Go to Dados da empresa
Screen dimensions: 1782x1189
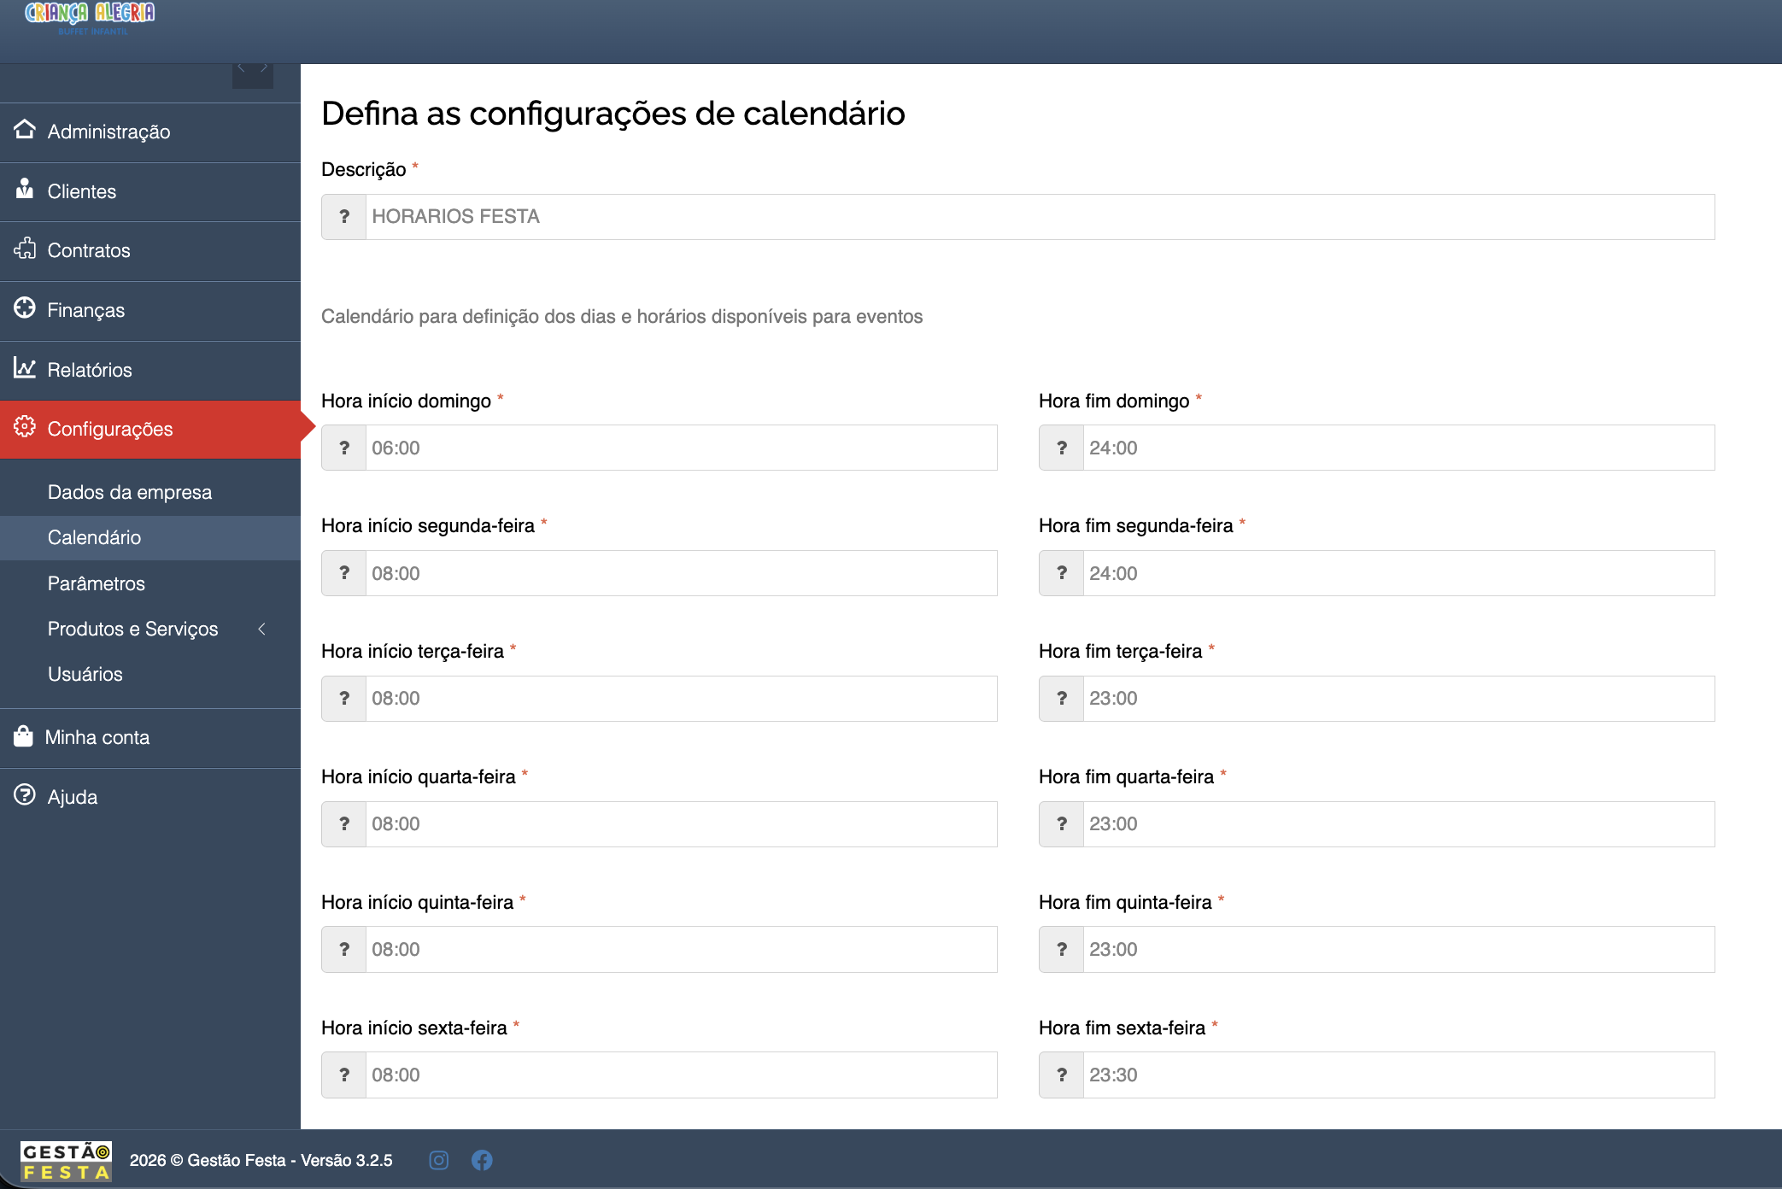[150, 492]
